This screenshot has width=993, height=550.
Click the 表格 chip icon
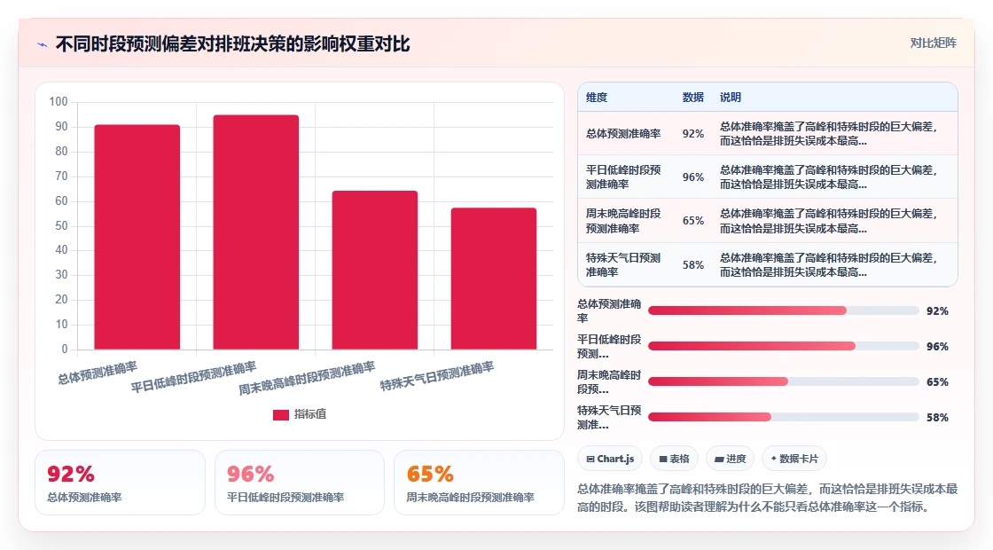tap(663, 460)
